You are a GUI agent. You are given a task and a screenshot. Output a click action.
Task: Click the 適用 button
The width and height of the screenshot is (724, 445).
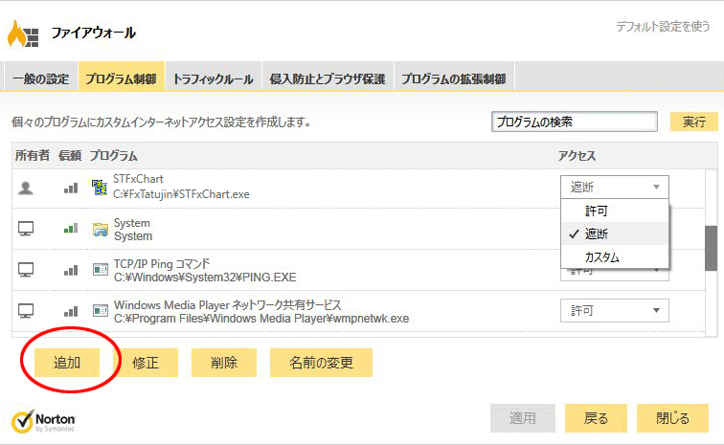tap(523, 418)
